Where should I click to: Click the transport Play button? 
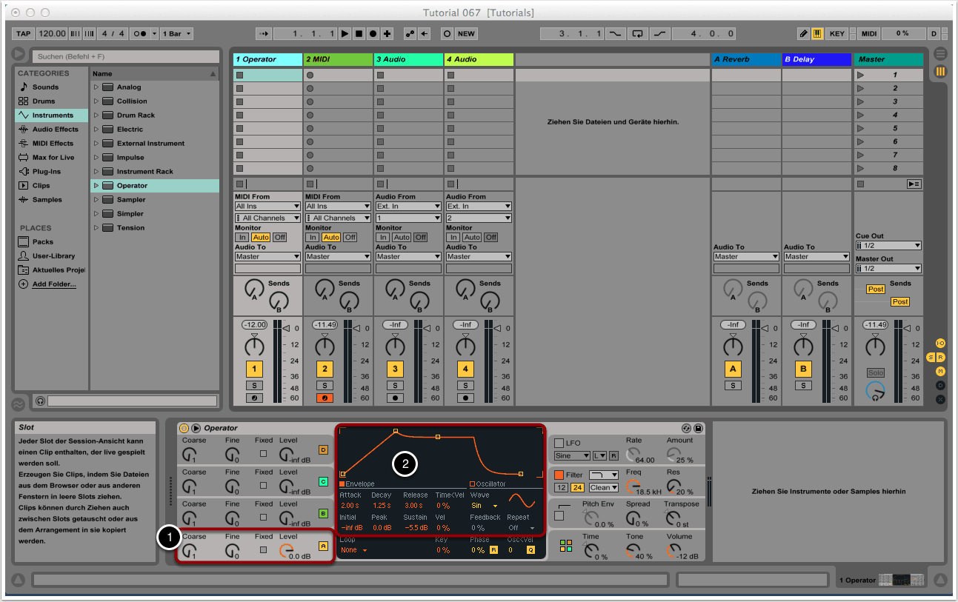pos(345,33)
